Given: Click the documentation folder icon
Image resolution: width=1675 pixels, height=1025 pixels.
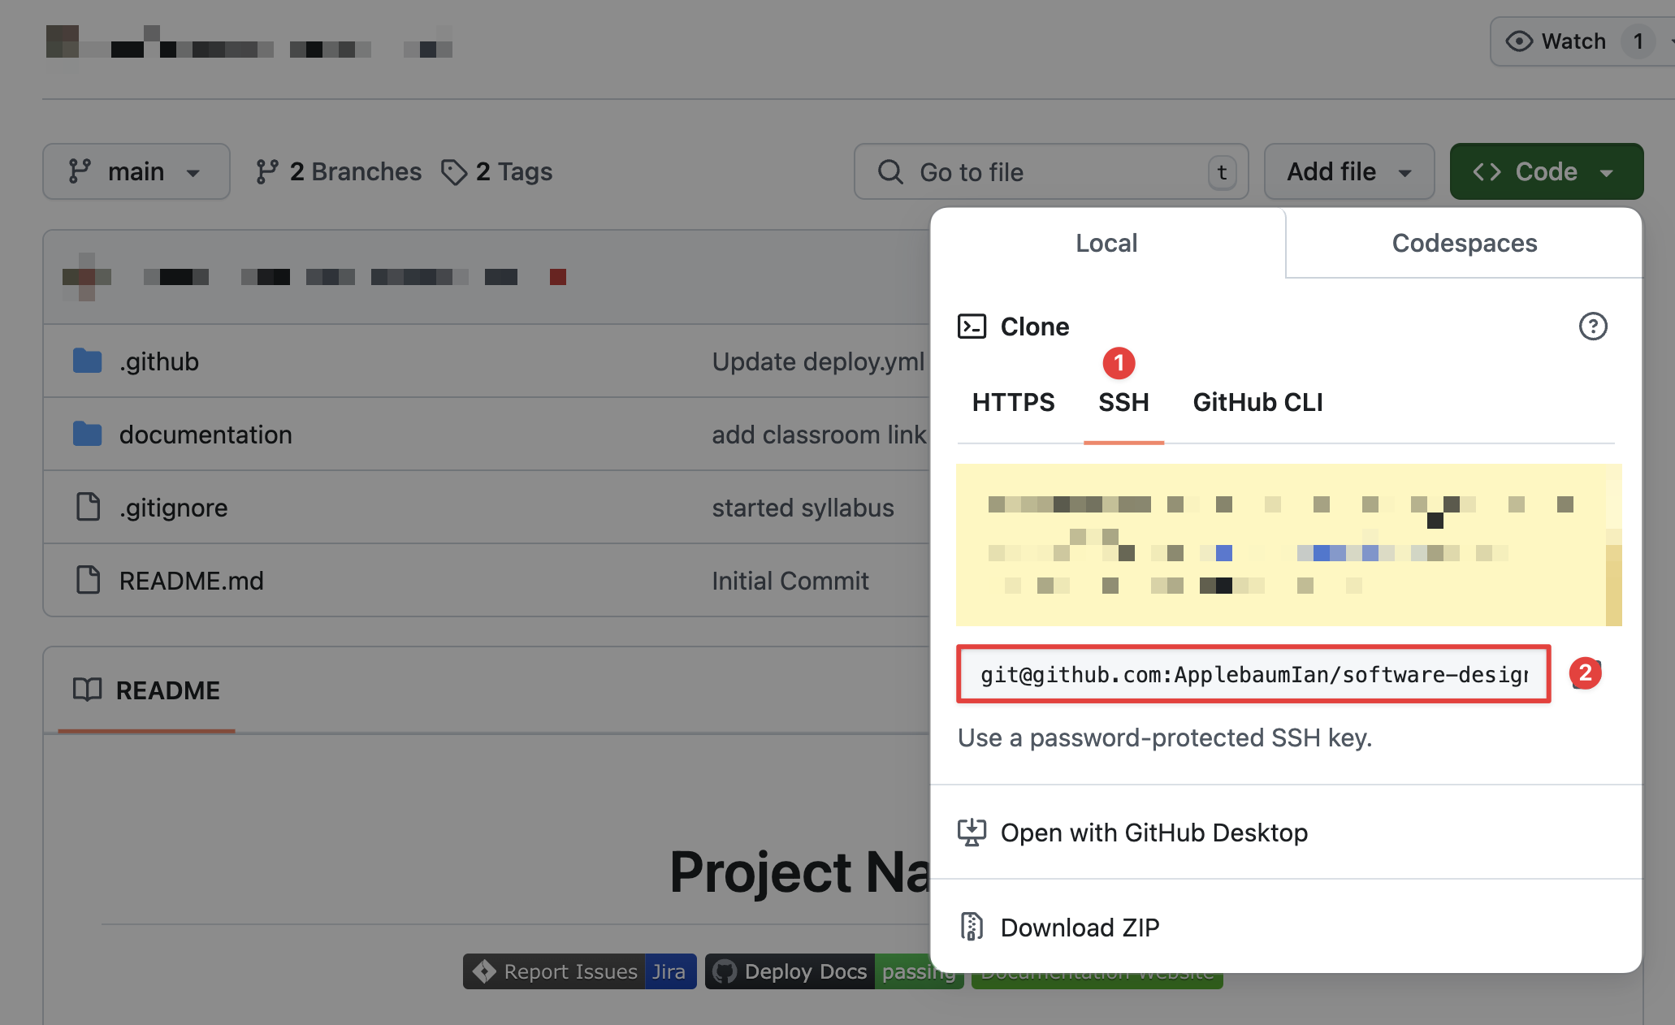Looking at the screenshot, I should [87, 434].
